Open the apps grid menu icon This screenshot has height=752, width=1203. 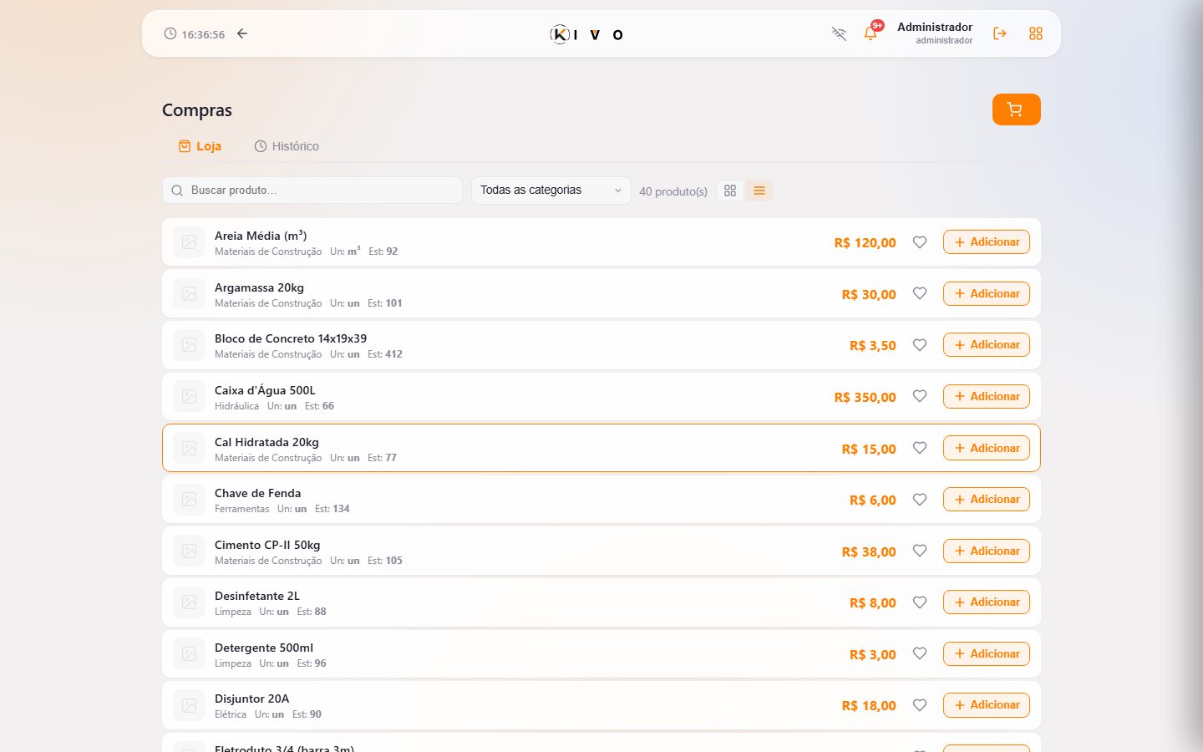click(1036, 33)
